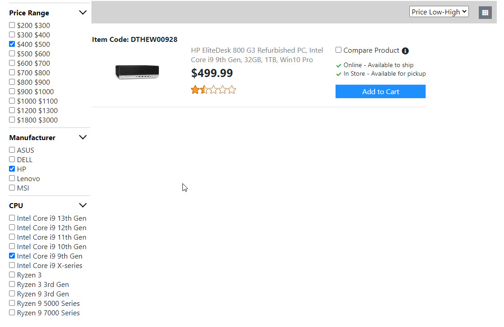Click the Compare Product info icon

point(405,51)
